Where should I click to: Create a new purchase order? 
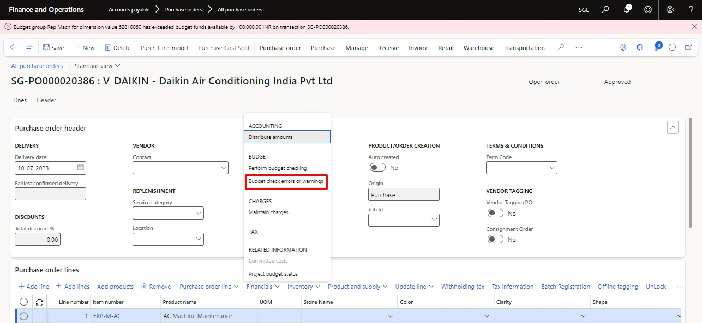(84, 48)
